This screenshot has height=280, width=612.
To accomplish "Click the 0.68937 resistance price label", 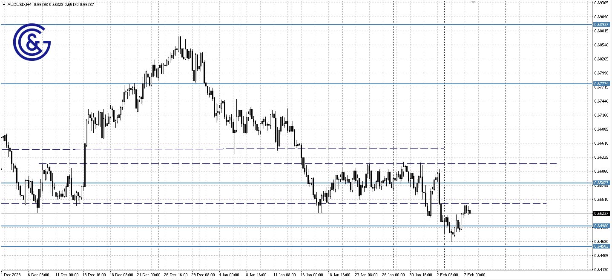I will (x=601, y=25).
